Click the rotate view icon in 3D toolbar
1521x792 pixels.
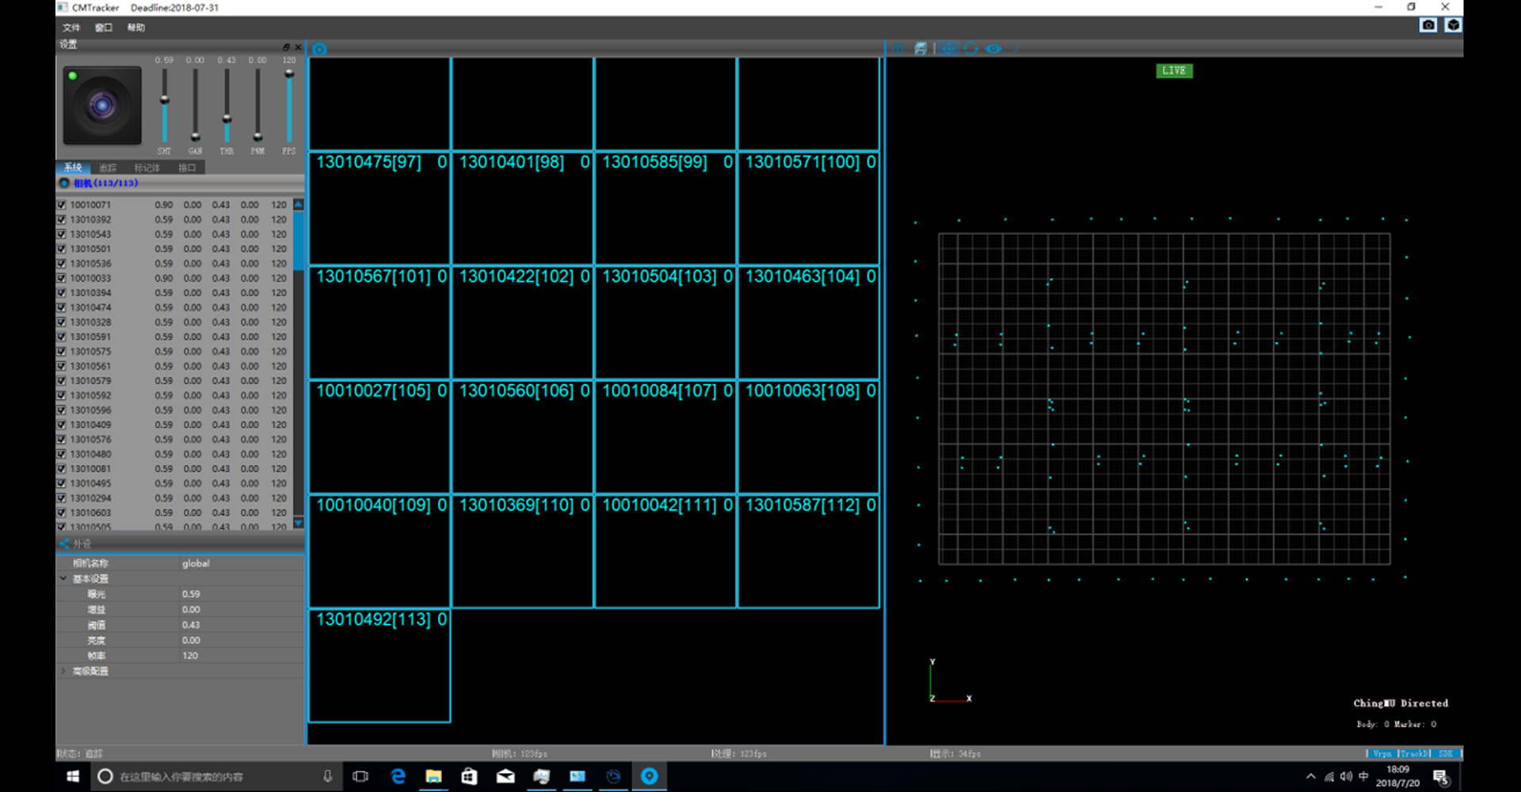coord(970,49)
